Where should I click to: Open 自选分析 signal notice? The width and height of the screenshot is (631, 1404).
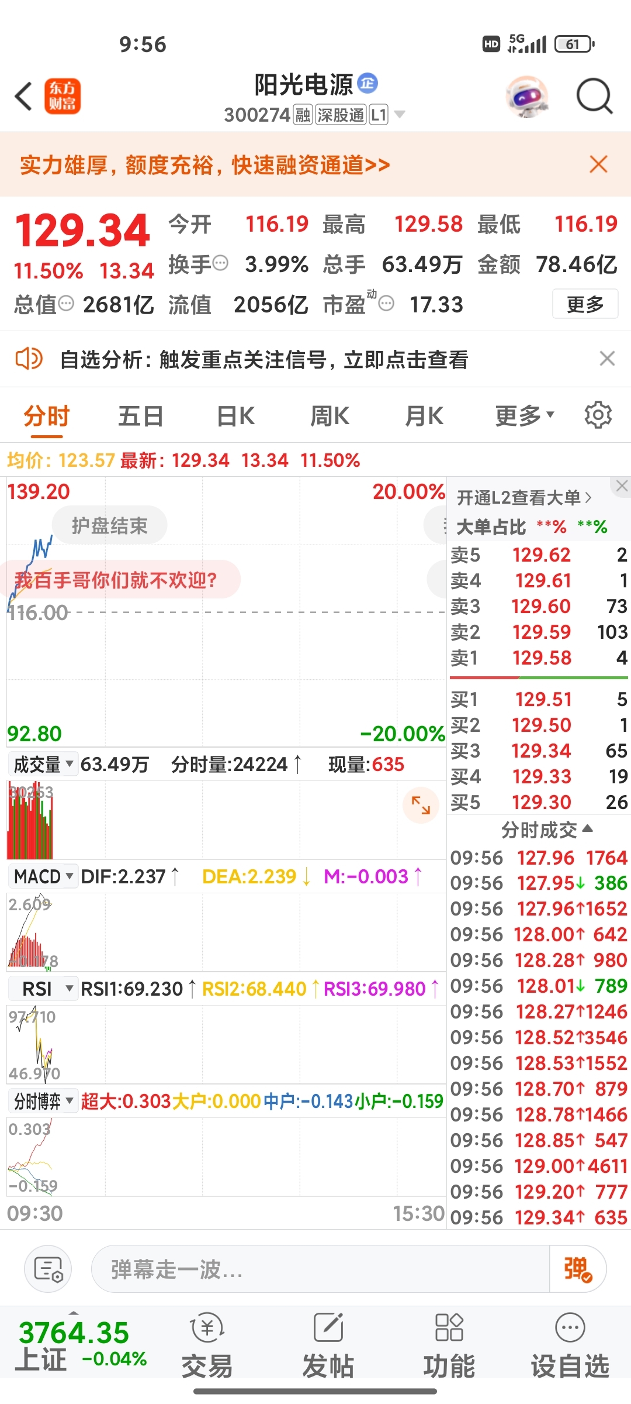[x=264, y=359]
